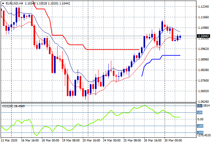
Task: Click the 20 Mar 16:00 time label
Action: pyautogui.click(x=91, y=140)
